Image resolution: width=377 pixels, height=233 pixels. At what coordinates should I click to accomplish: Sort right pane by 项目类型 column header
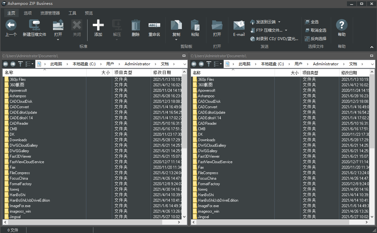(320, 73)
